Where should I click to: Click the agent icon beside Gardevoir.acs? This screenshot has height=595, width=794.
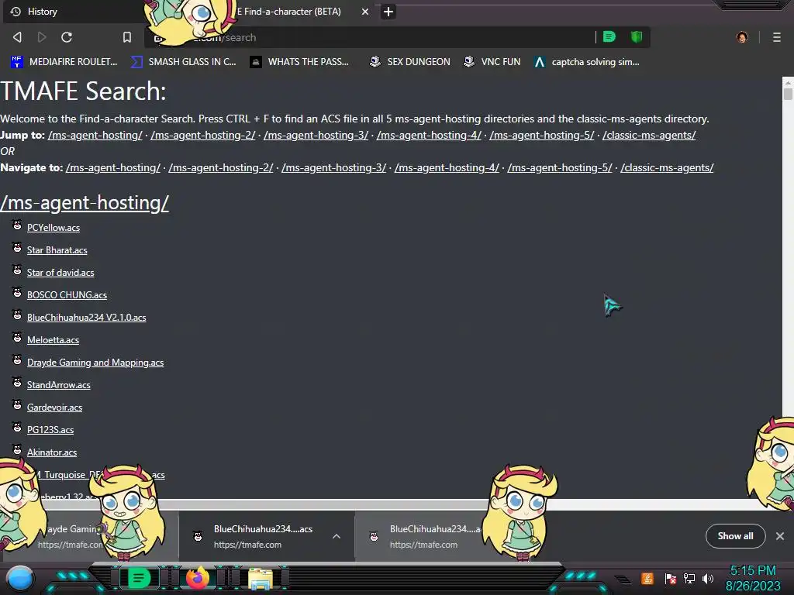17,404
